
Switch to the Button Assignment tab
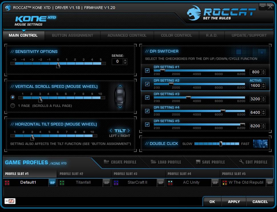pos(72,35)
